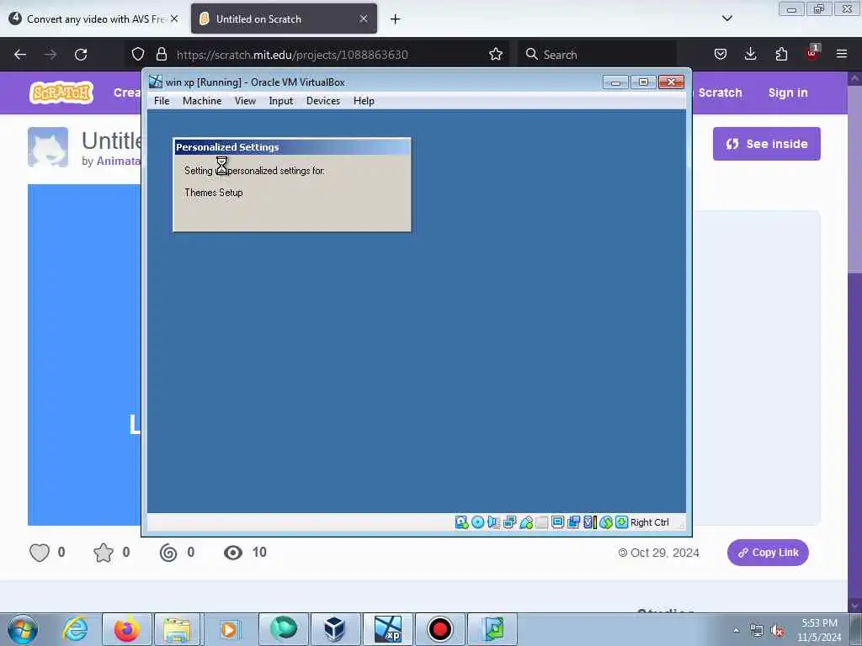Image resolution: width=862 pixels, height=646 pixels.
Task: Click CPU/virtualization indicator in VirtualBox status bar
Action: click(x=590, y=522)
